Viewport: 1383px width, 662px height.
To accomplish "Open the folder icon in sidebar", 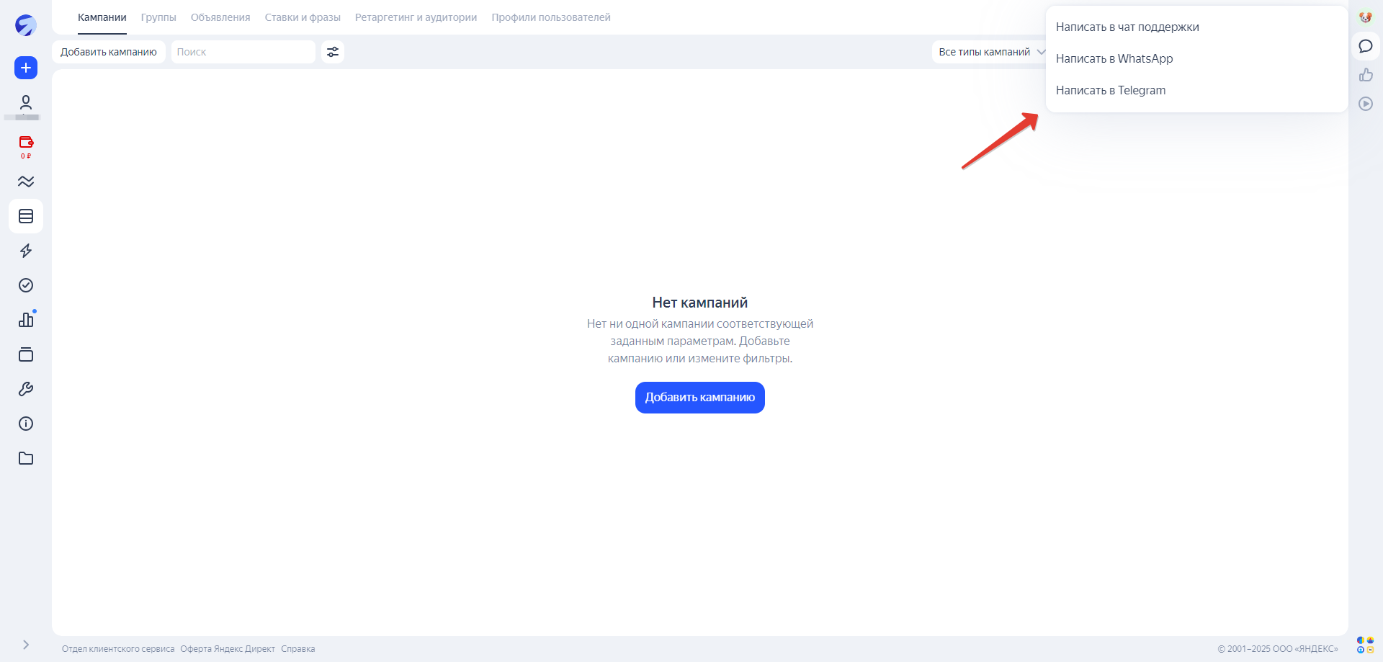I will pos(26,458).
